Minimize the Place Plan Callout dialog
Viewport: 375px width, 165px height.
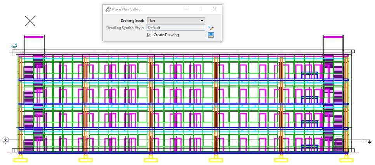click(186, 9)
